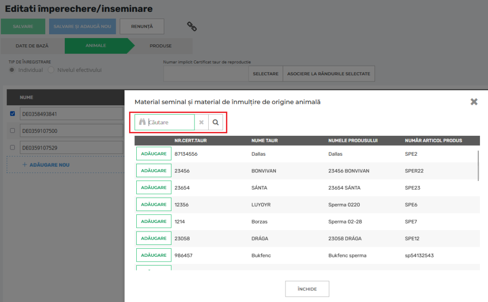Click the binoculars icon in search box
Screen dimensions: 488x302
[x=142, y=122]
